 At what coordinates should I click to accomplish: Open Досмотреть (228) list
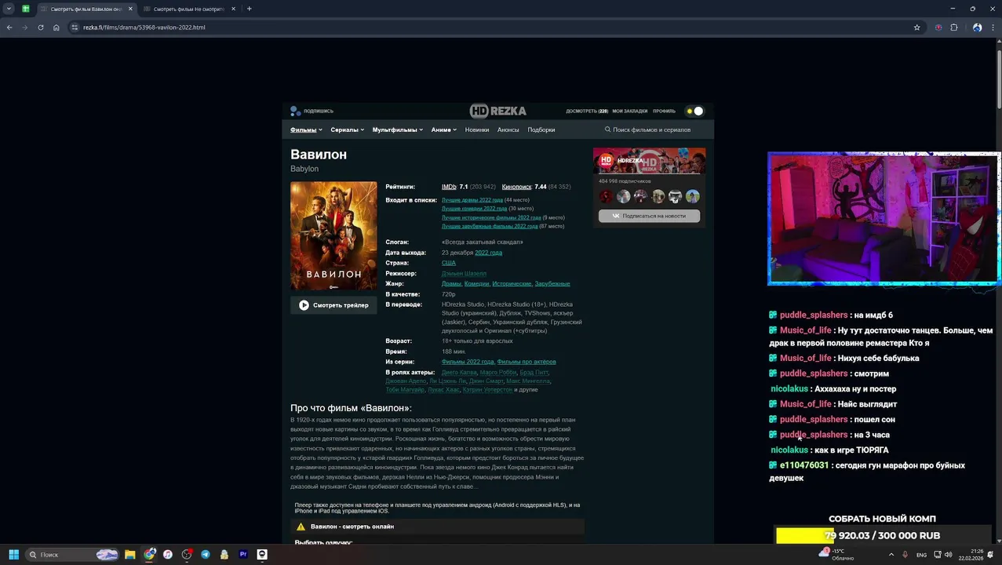(x=587, y=111)
